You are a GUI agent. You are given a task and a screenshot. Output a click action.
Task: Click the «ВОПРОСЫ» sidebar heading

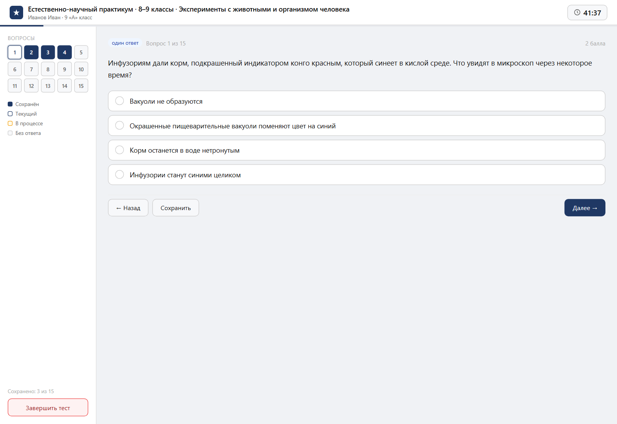pos(21,38)
